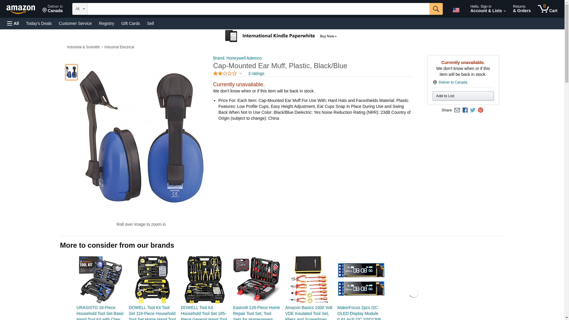This screenshot has height=320, width=569.
Task: Click the Add to List button
Action: click(463, 96)
